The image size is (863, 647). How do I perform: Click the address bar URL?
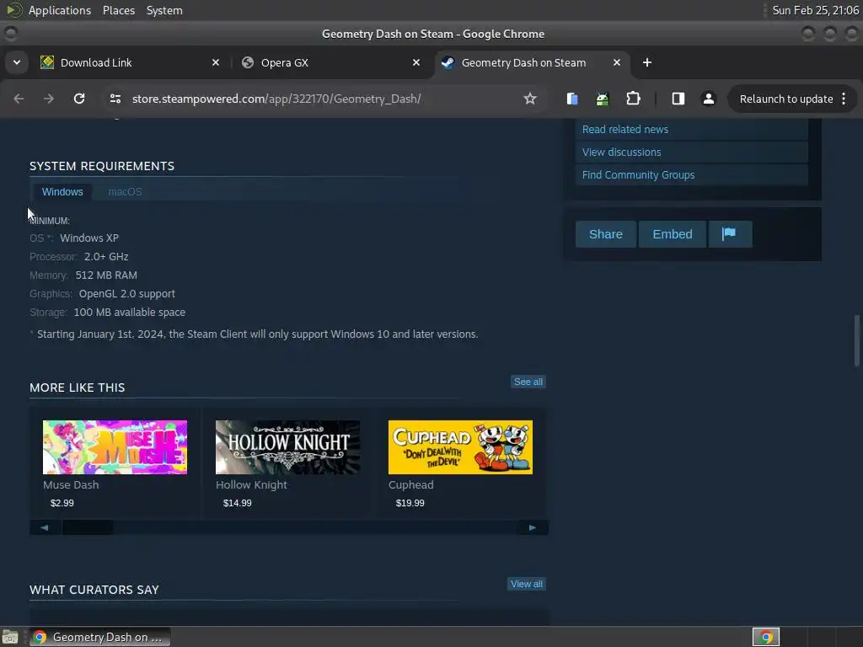[x=276, y=99]
